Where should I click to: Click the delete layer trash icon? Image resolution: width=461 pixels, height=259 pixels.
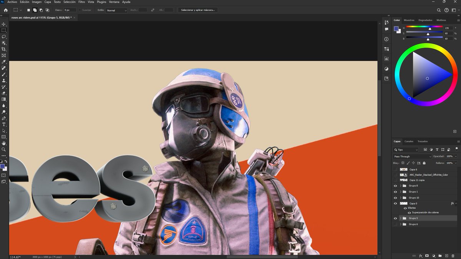point(453,256)
